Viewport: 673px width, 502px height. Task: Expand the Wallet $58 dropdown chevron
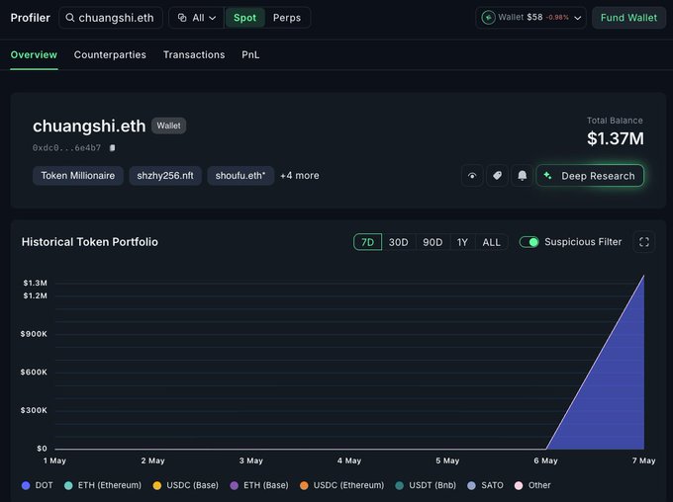pyautogui.click(x=578, y=18)
